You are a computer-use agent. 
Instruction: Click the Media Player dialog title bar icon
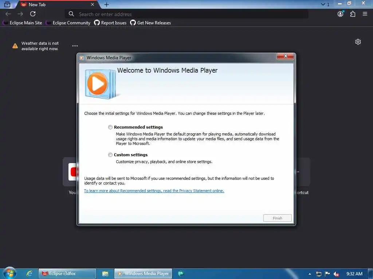[x=82, y=58]
